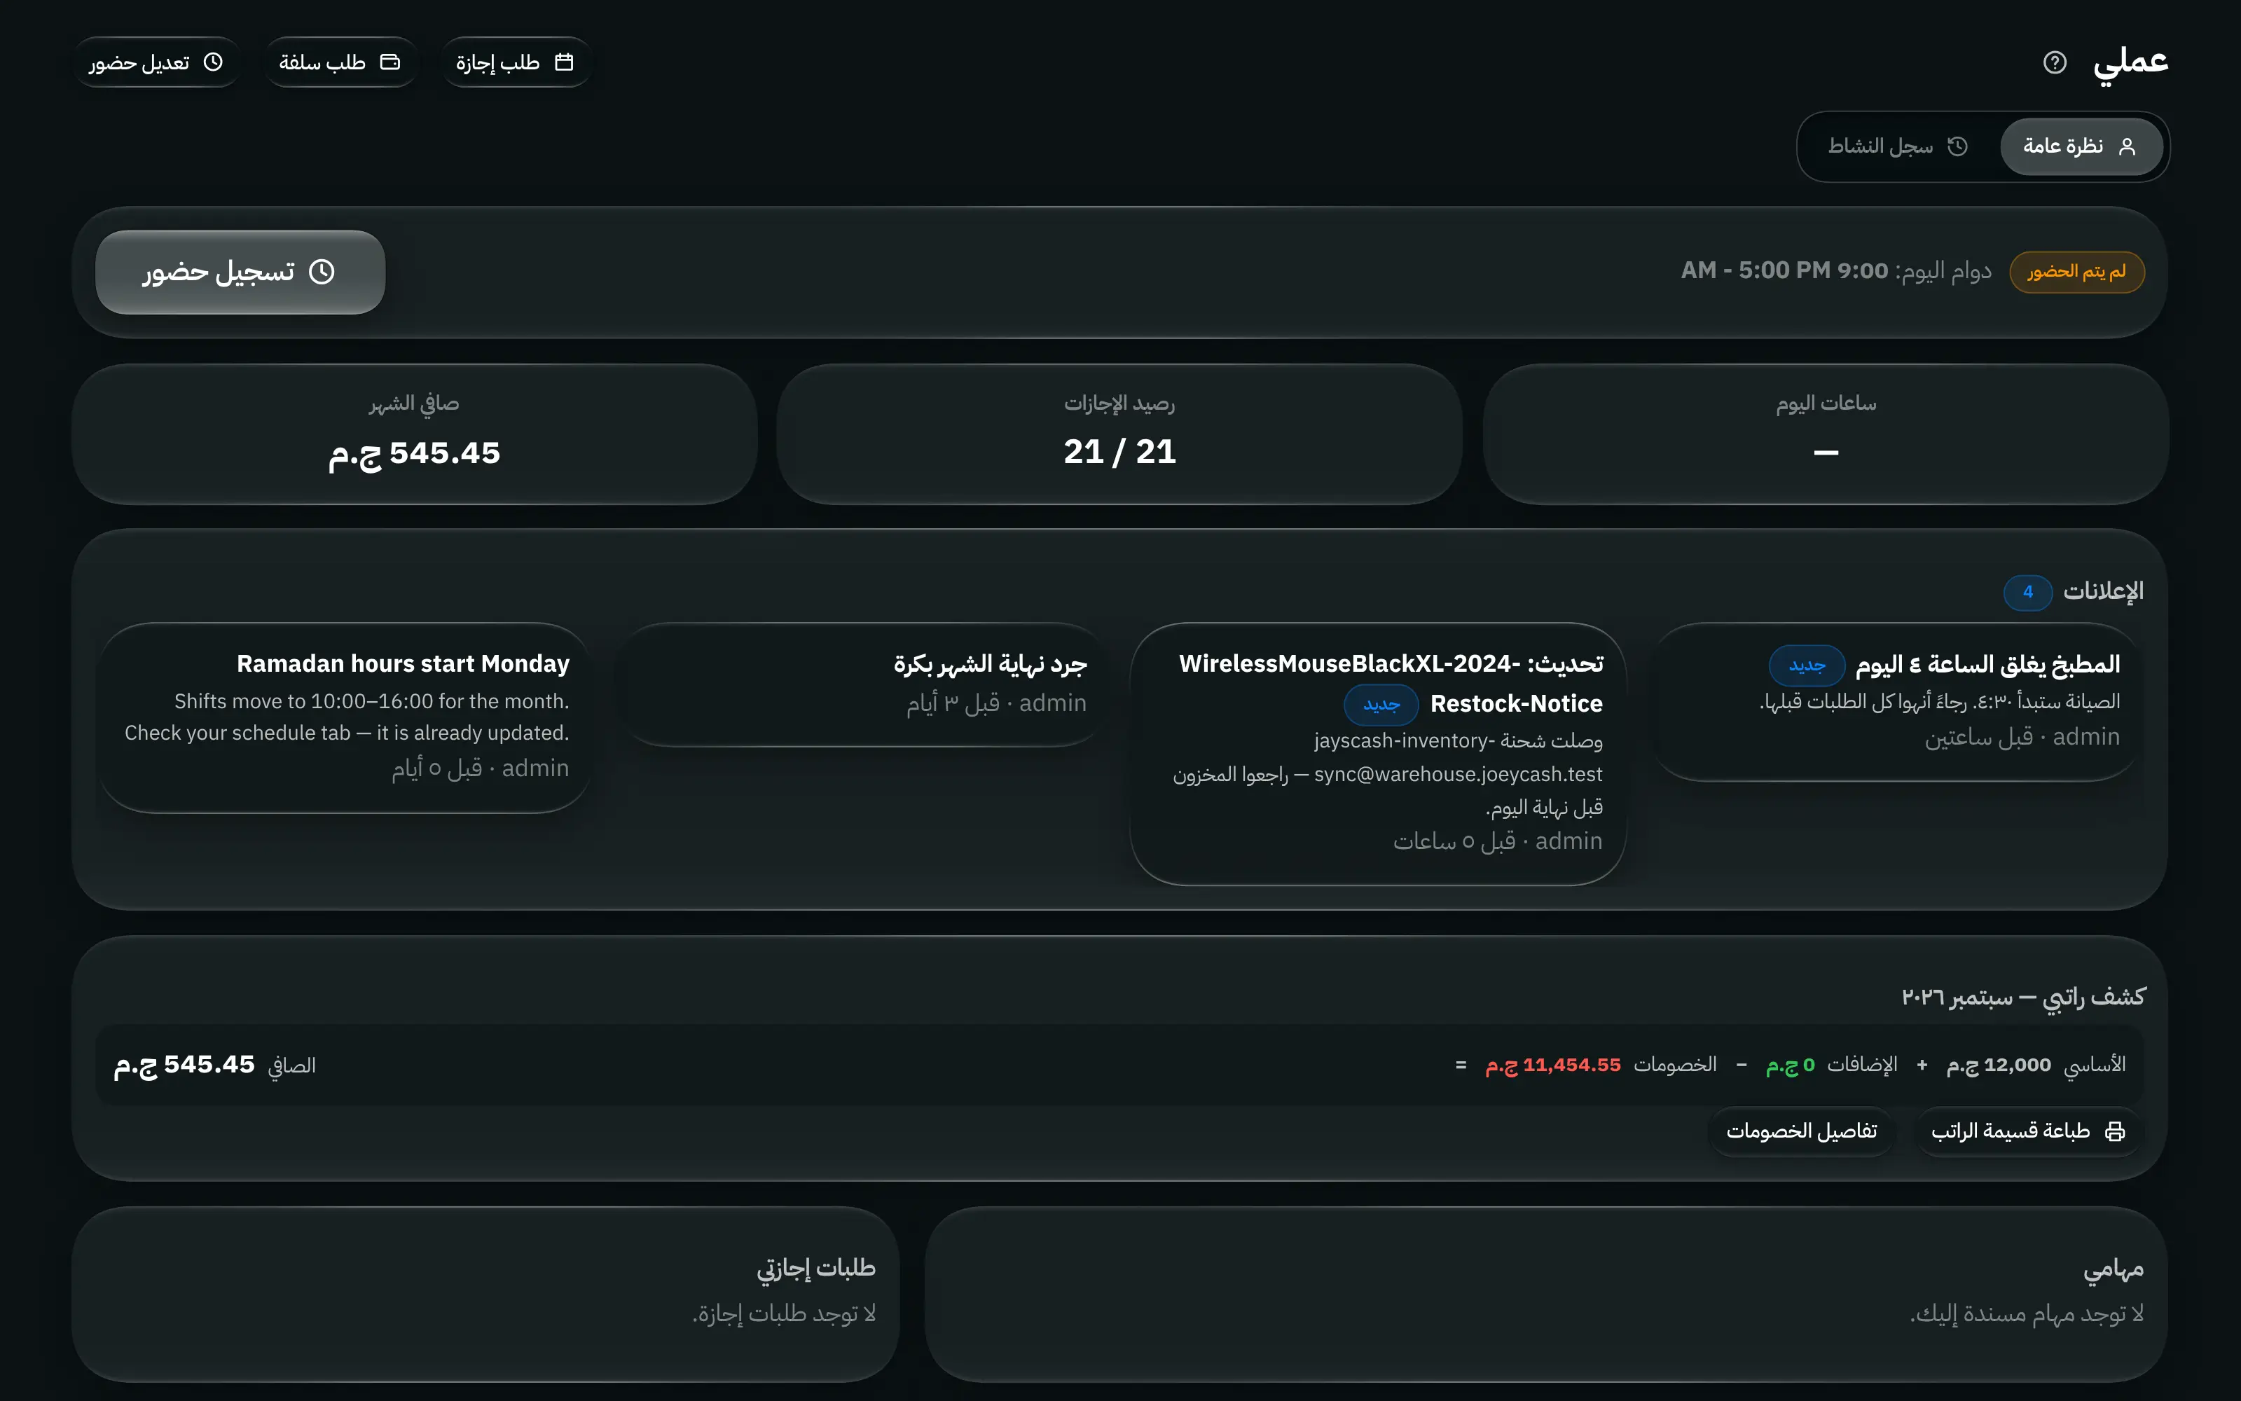Click the wallet icon in طلب سلفة

pos(390,62)
